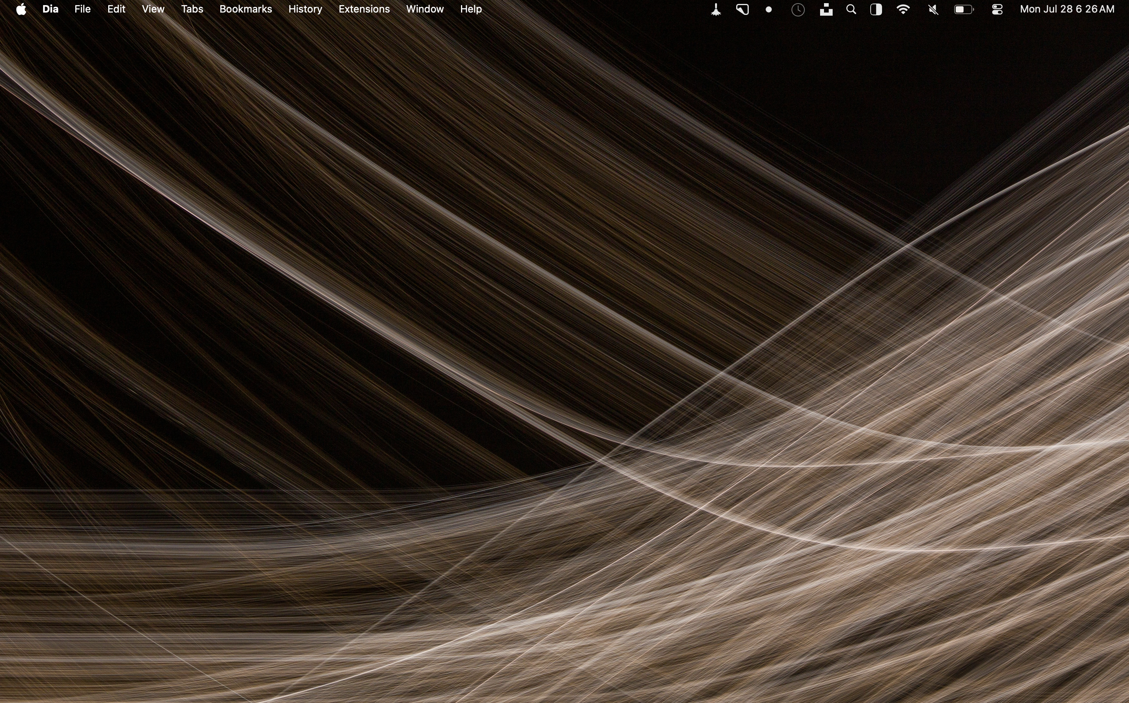Open the History menu
Viewport: 1129px width, 703px height.
pos(305,9)
